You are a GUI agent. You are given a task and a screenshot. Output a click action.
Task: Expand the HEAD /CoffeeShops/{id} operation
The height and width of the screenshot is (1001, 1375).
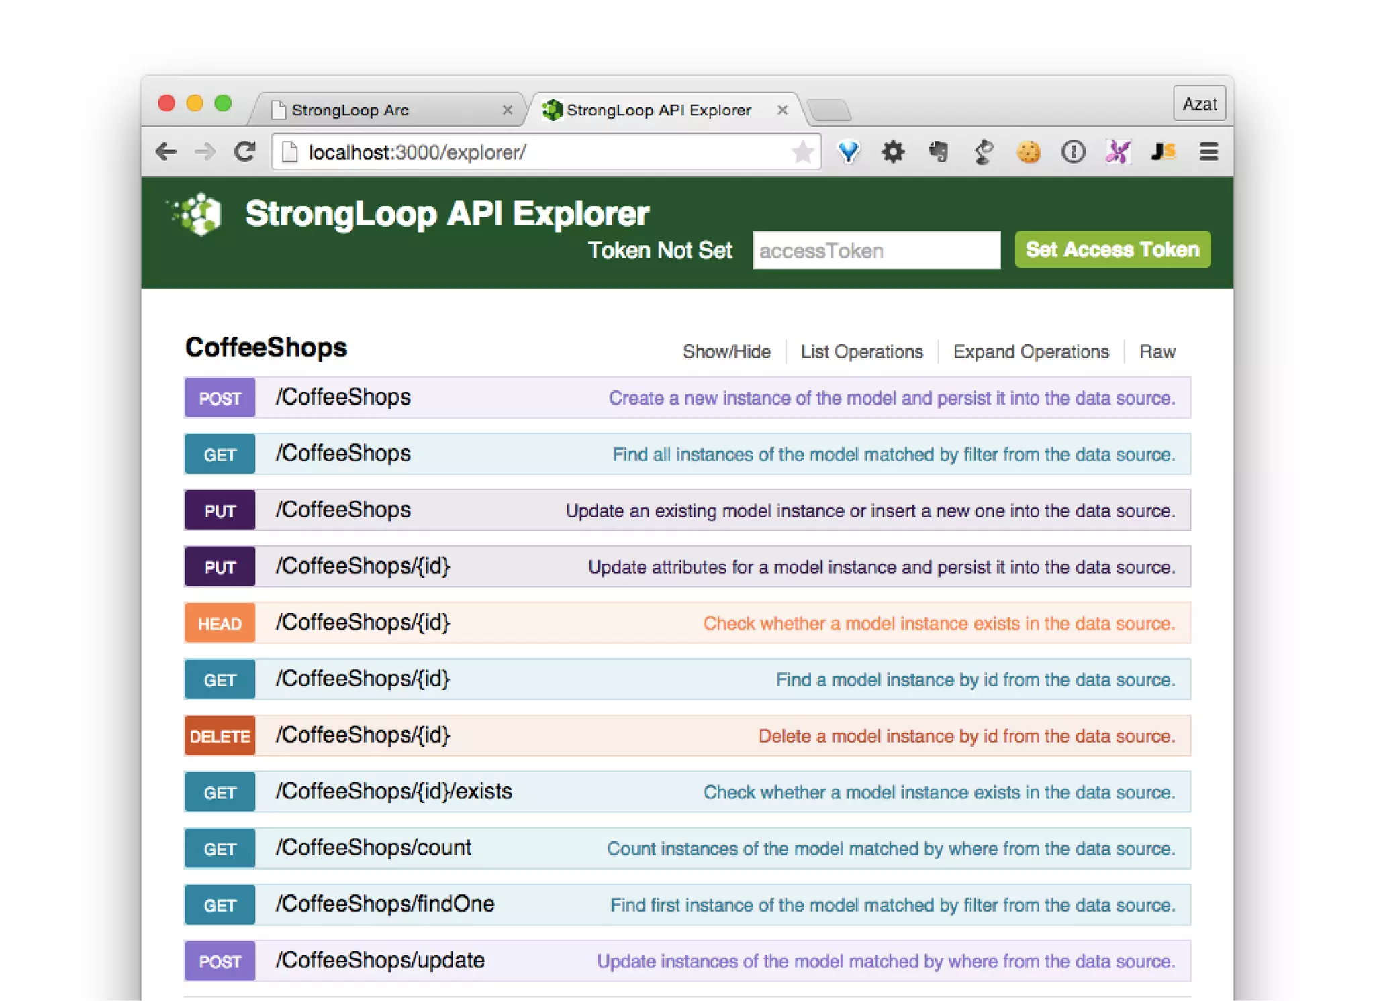pos(687,623)
